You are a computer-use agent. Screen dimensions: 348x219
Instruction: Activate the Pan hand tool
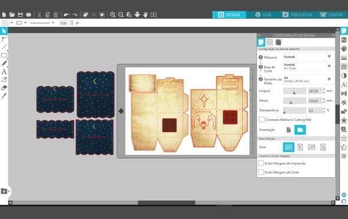tap(145, 14)
